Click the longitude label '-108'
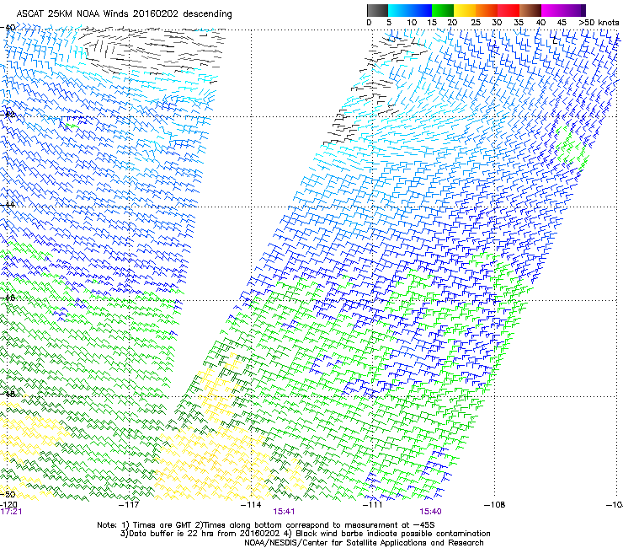Screen dimensions: 623x548 coord(495,505)
